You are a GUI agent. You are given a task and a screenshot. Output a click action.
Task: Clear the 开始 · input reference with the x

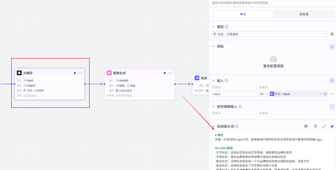[321, 94]
